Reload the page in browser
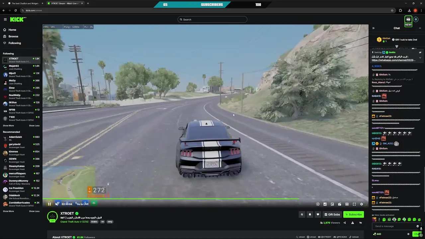The height and width of the screenshot is (239, 425). [x=15, y=10]
